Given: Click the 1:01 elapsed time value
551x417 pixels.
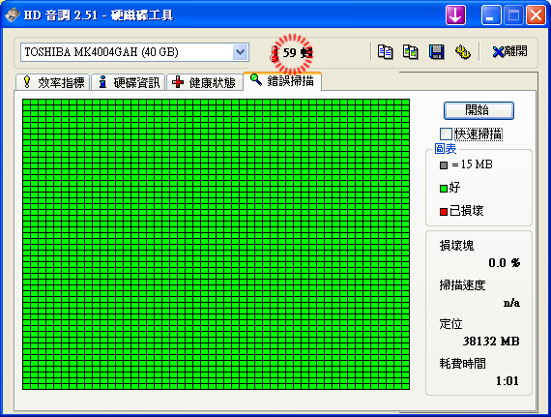Looking at the screenshot, I should point(507,381).
